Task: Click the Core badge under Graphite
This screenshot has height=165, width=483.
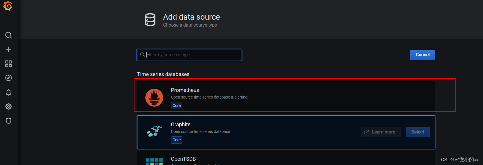Action: (177, 140)
